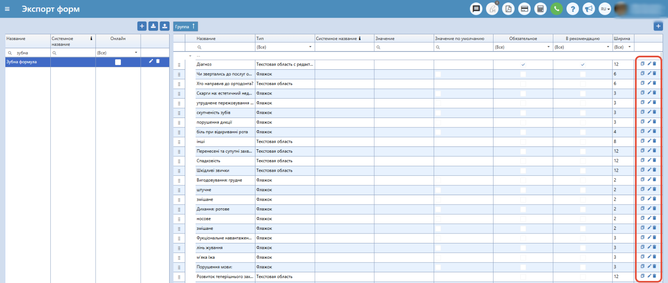Delete the Діагноз field row

(654, 64)
